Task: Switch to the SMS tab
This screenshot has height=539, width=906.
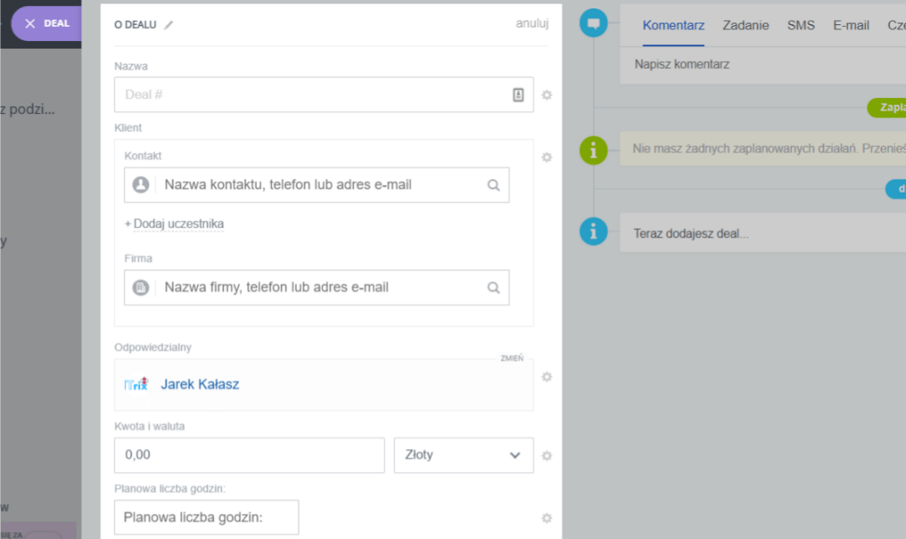Action: click(x=800, y=25)
